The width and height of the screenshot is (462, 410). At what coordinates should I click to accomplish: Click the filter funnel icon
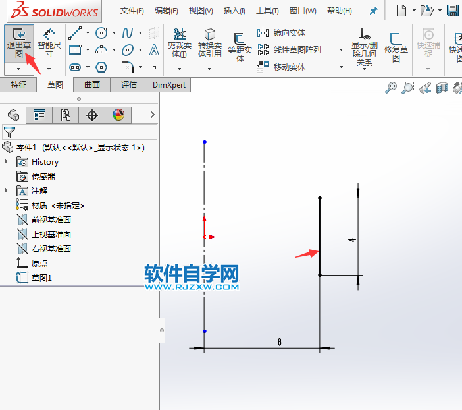[x=9, y=132]
